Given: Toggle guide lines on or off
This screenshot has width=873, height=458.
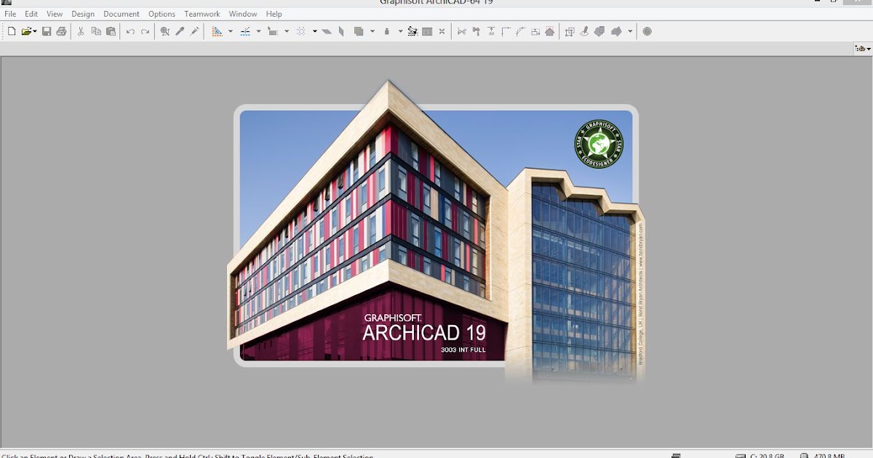Looking at the screenshot, I should point(218,31).
